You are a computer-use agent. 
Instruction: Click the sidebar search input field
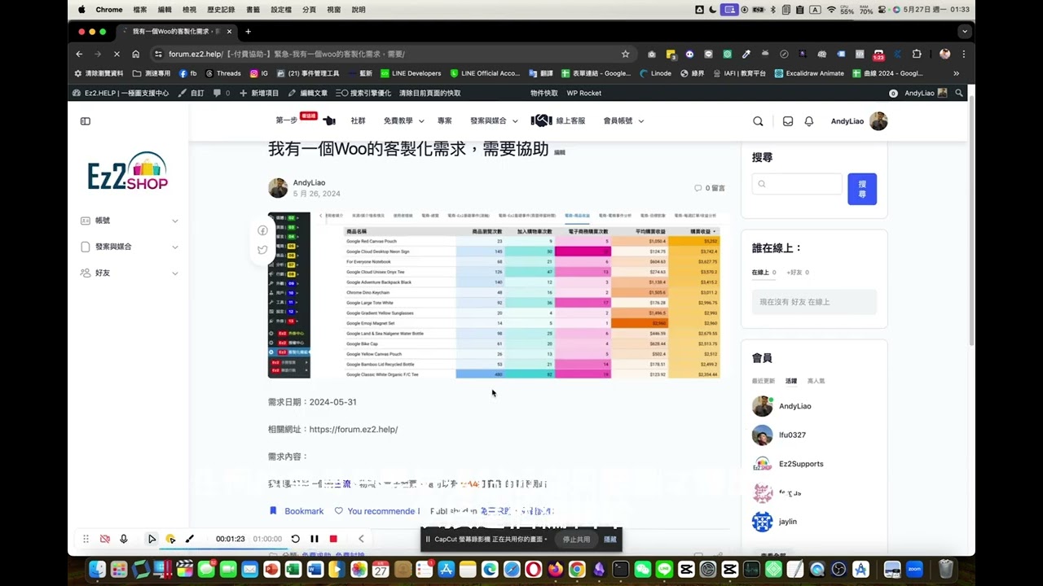point(797,184)
